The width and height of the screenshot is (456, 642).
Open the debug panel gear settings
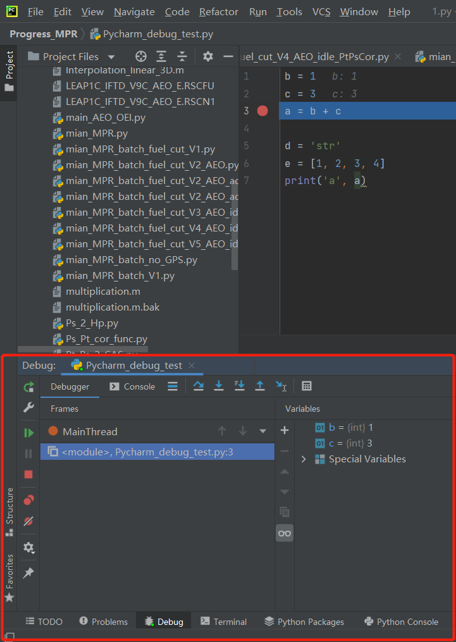[28, 547]
